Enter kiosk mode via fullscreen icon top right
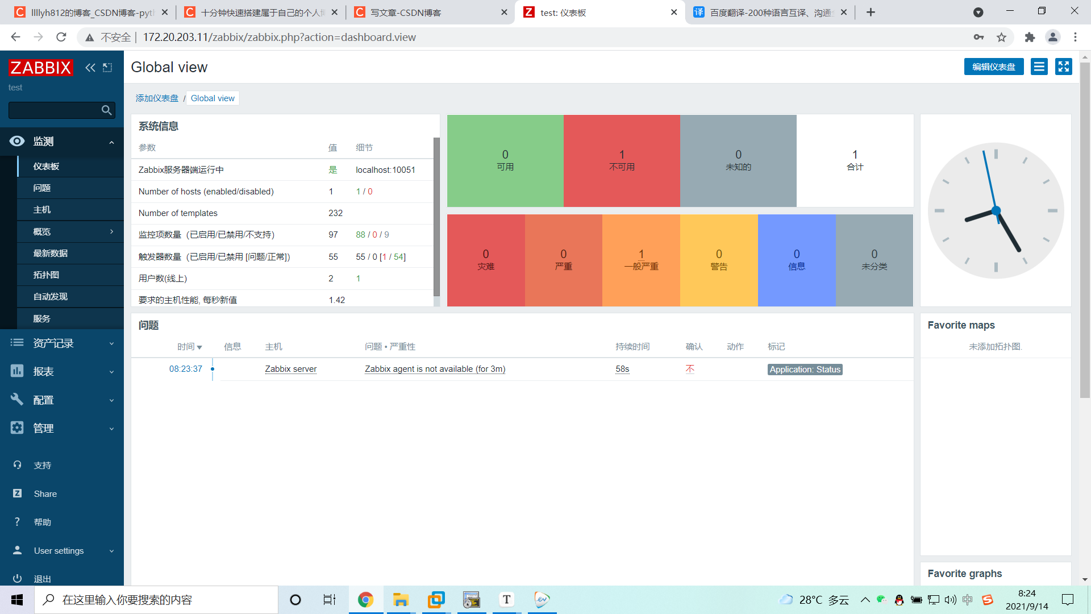The height and width of the screenshot is (614, 1091). [1063, 67]
